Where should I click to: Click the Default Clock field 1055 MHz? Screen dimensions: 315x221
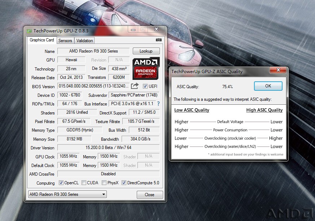(x=68, y=165)
